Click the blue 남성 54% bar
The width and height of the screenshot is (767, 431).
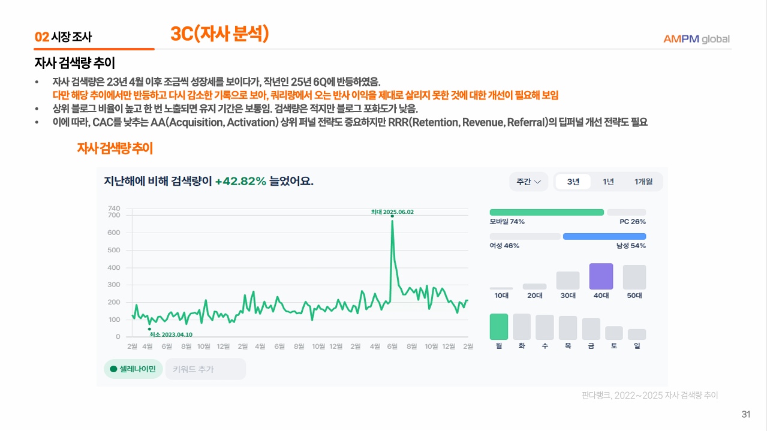604,236
